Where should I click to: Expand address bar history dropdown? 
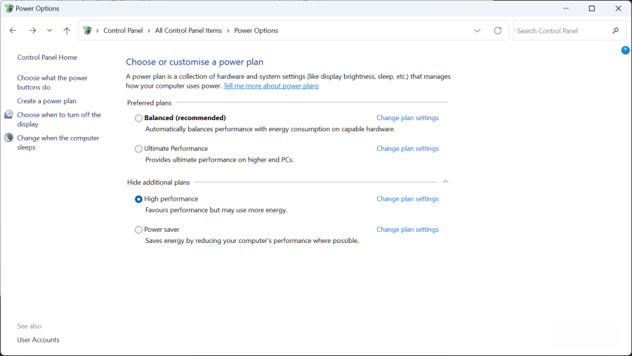[x=478, y=31]
